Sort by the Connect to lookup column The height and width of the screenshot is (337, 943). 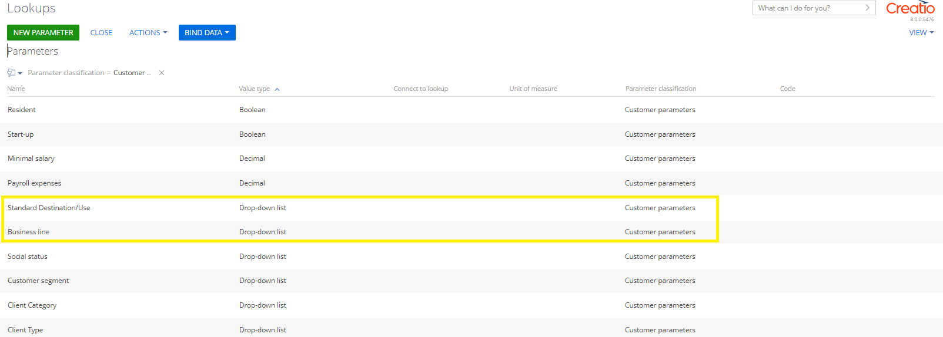tap(420, 89)
